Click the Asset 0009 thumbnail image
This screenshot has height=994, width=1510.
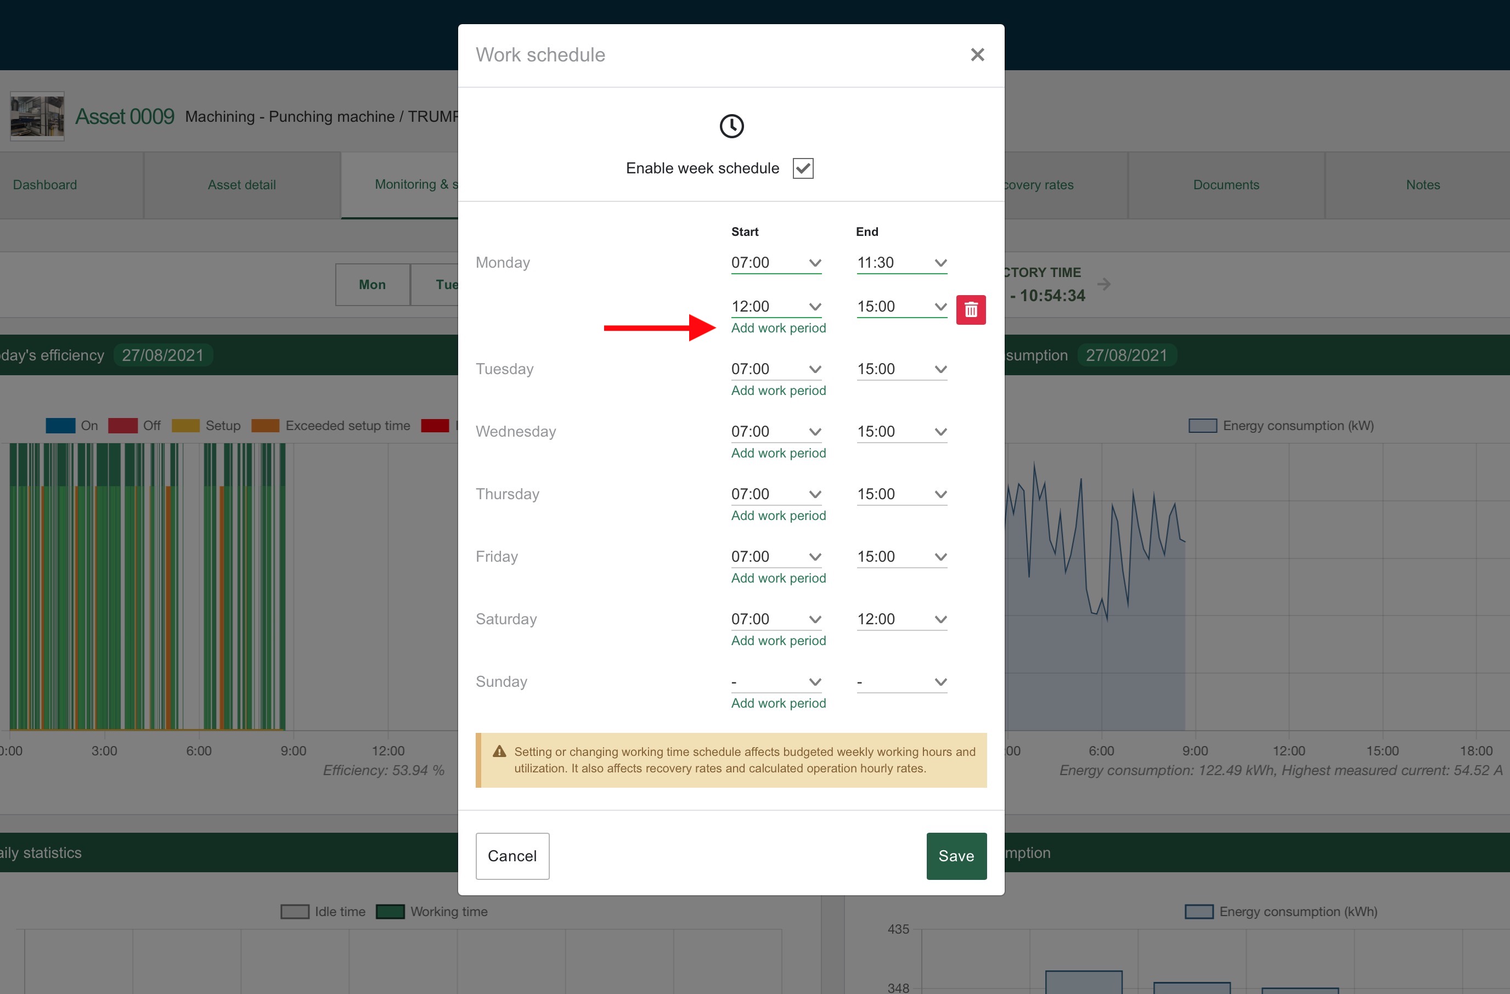(x=37, y=116)
